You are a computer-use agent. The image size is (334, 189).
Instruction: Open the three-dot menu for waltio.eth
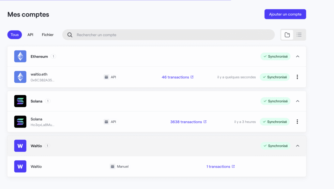[x=297, y=77]
